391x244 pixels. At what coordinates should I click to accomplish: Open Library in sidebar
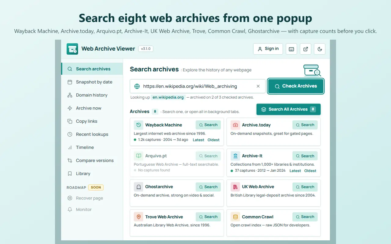92,174
